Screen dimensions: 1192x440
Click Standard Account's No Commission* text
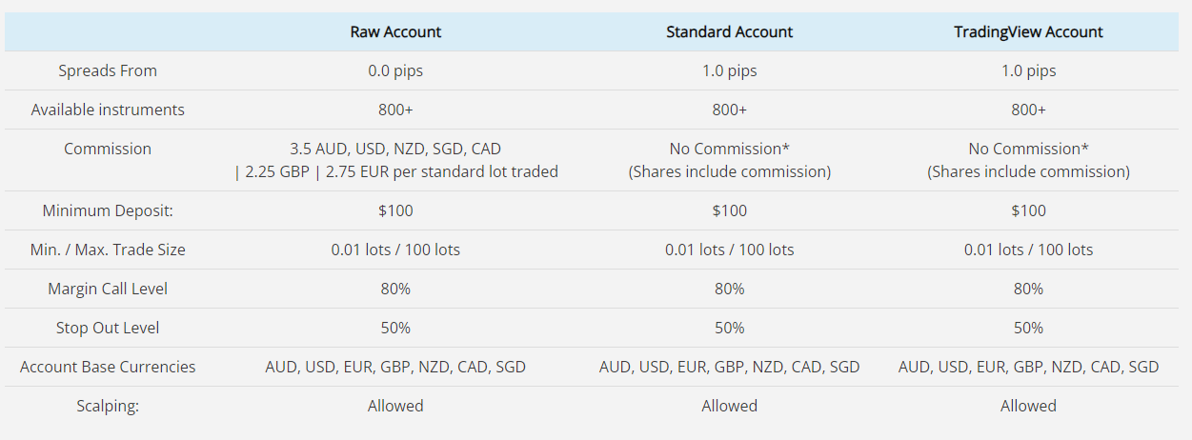(729, 149)
